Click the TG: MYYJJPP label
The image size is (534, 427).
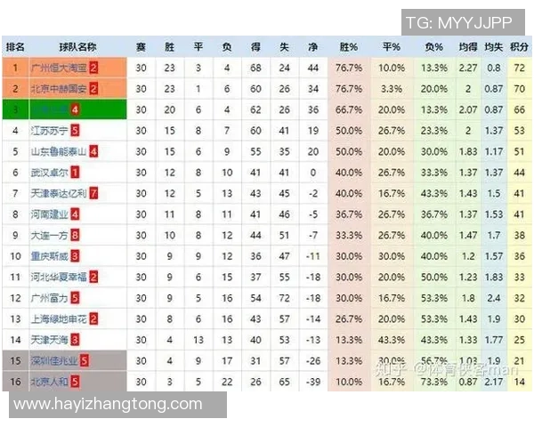(460, 22)
